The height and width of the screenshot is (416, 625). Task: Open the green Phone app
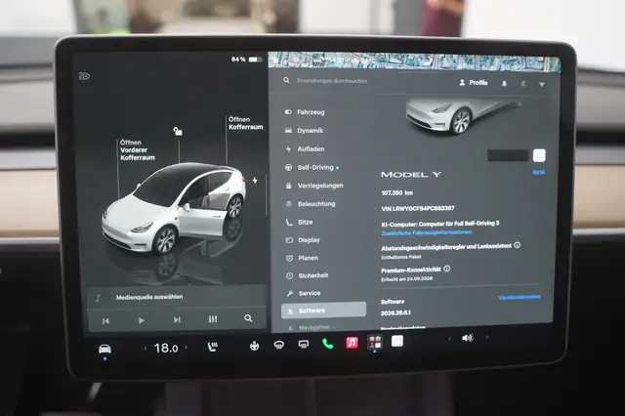point(328,343)
